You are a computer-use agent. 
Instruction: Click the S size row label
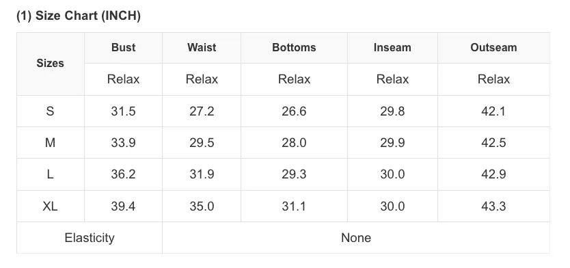tap(51, 111)
